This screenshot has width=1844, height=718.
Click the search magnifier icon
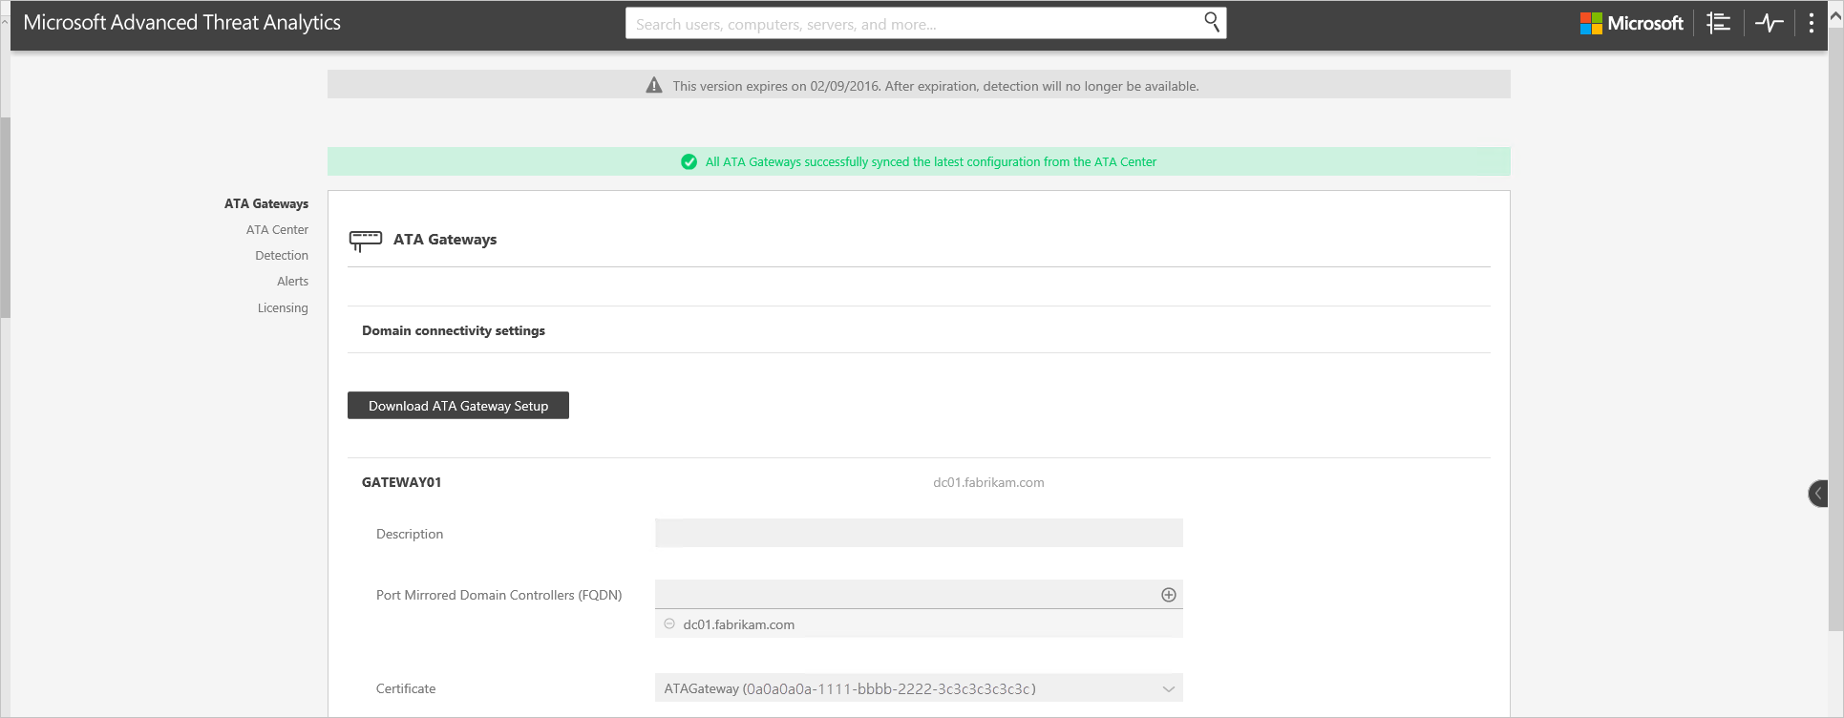(x=1211, y=22)
